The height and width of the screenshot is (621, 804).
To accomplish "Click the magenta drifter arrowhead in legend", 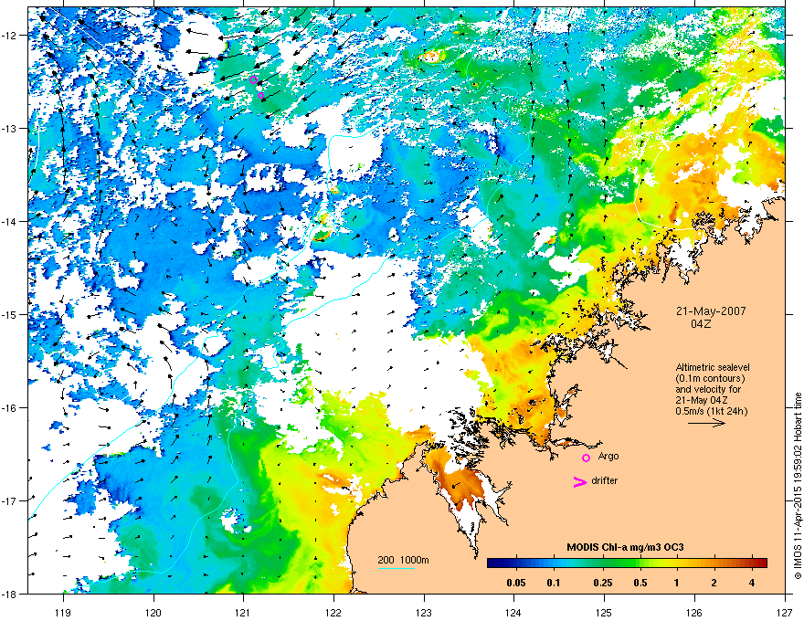I will pyautogui.click(x=580, y=481).
